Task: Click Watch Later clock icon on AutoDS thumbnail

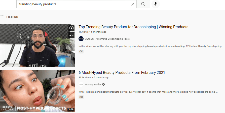Action: 71,28
